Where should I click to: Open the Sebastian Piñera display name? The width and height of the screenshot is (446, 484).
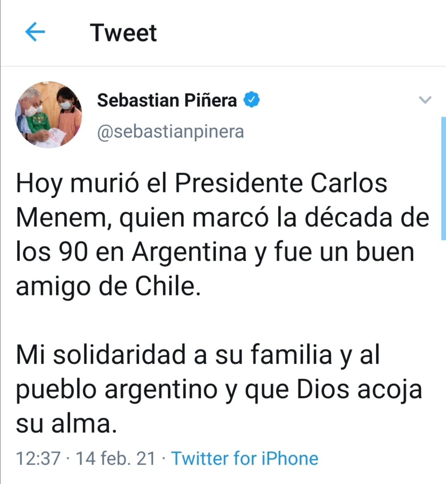(x=167, y=101)
